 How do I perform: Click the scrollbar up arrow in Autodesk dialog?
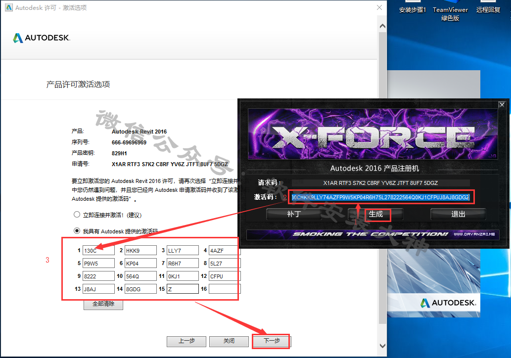[382, 26]
